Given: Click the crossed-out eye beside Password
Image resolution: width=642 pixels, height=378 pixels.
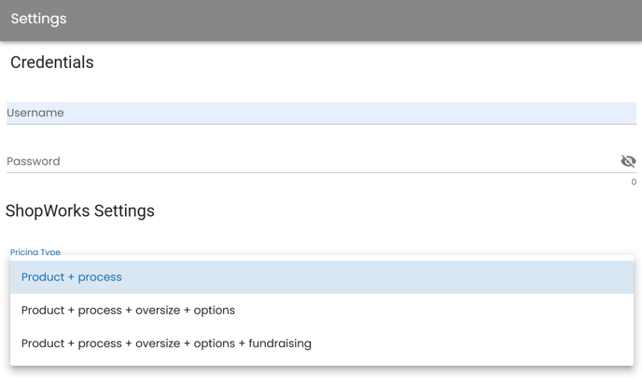Looking at the screenshot, I should tap(628, 161).
